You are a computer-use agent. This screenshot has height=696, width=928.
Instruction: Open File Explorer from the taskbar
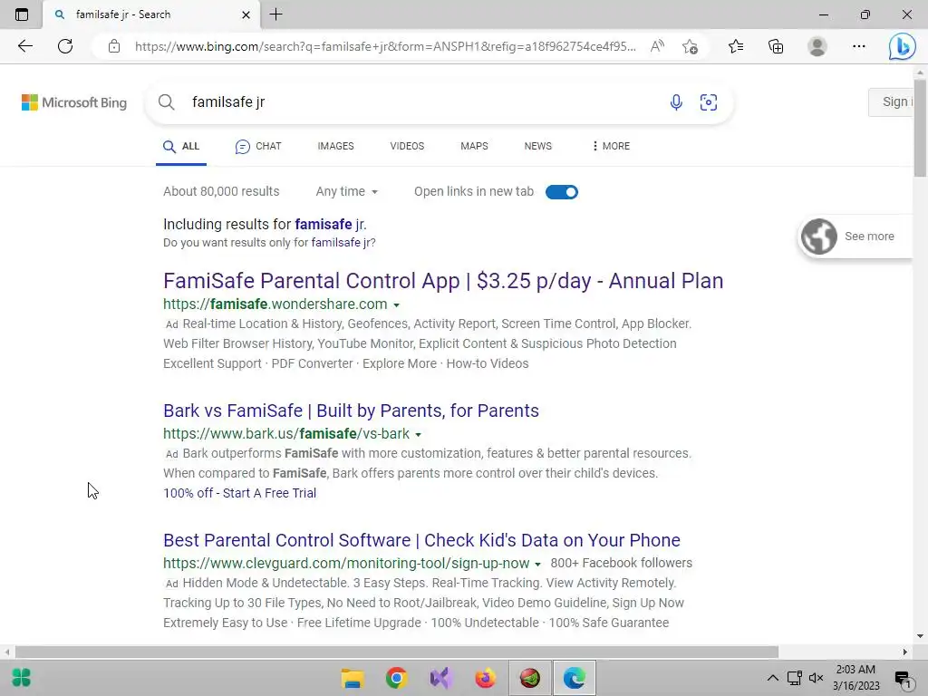[x=353, y=678]
